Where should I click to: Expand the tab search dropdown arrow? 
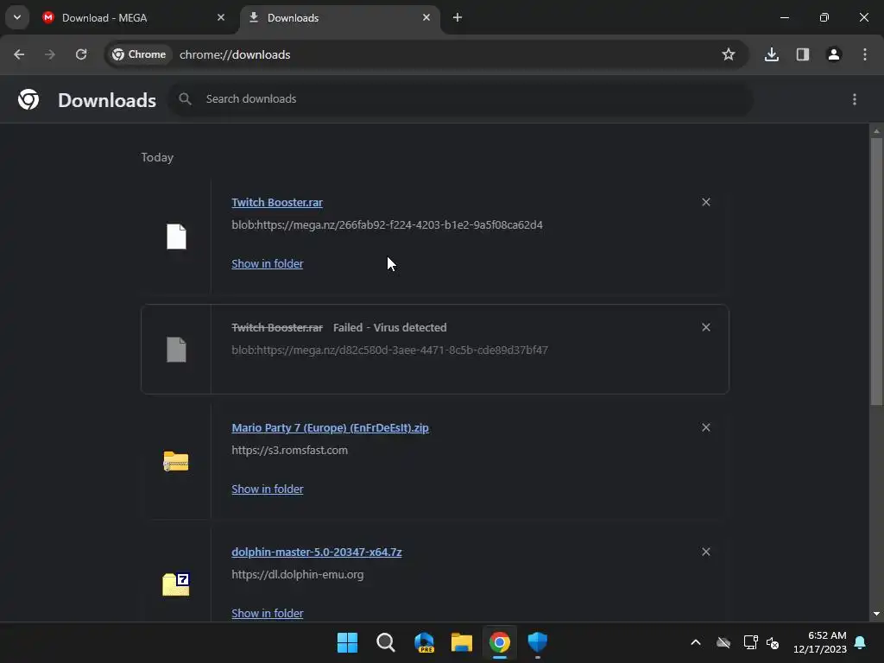[17, 17]
